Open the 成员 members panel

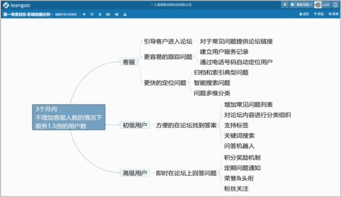click(304, 14)
